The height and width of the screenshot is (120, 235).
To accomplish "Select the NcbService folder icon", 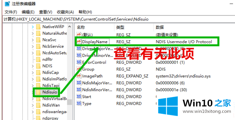I will coord(38,46).
